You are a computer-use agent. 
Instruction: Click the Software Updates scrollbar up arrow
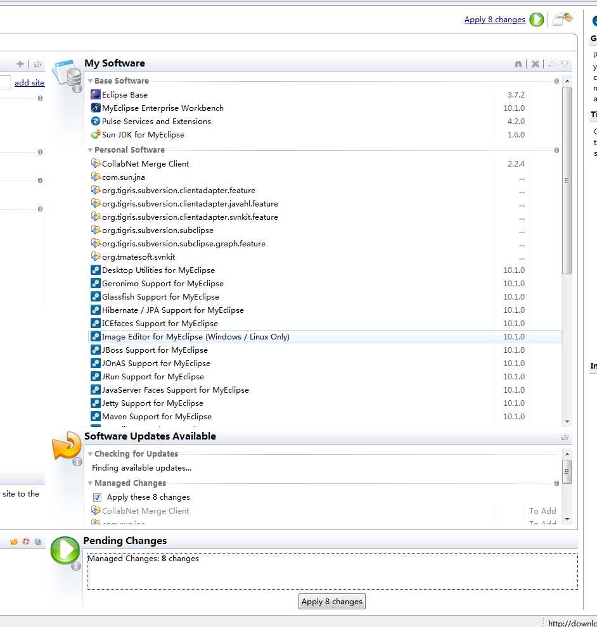click(567, 454)
